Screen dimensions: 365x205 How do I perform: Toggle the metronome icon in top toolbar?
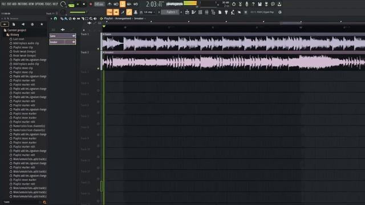click(x=109, y=4)
